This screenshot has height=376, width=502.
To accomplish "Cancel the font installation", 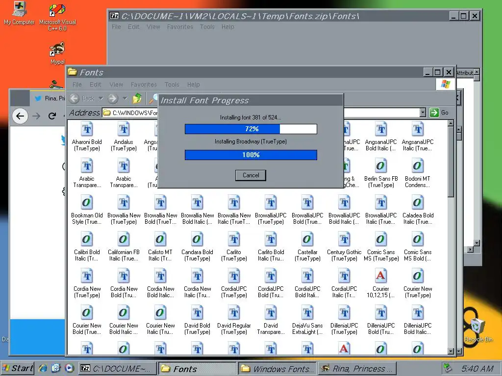I will (251, 175).
